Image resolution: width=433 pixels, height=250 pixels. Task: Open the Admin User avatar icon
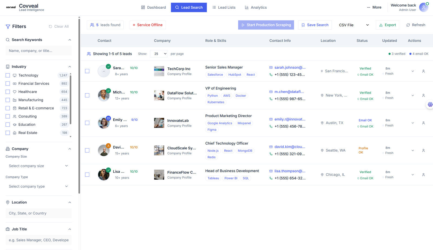pyautogui.click(x=424, y=7)
